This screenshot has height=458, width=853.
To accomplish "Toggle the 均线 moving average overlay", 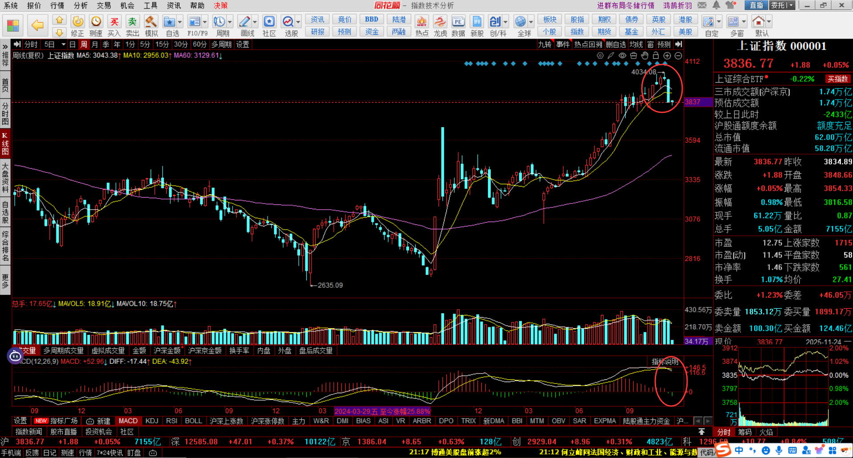I will (x=636, y=44).
